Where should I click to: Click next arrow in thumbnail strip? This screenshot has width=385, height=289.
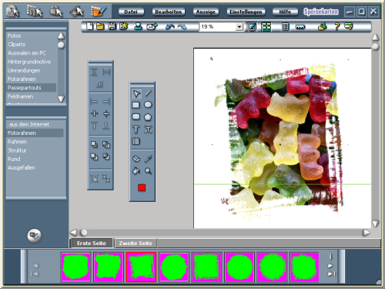[x=330, y=266]
